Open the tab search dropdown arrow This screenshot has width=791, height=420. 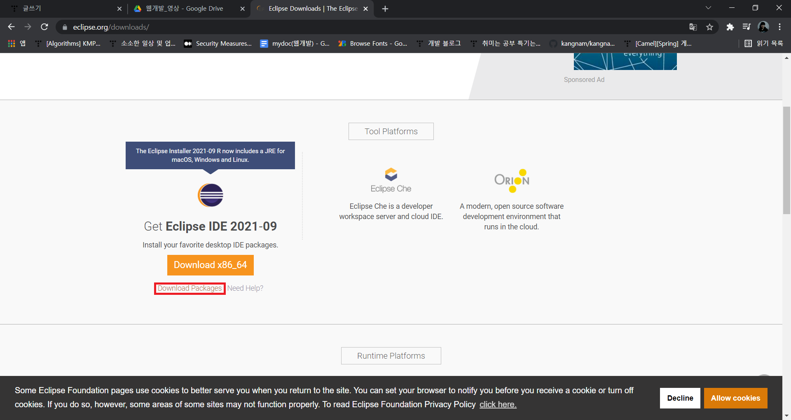[x=708, y=8]
